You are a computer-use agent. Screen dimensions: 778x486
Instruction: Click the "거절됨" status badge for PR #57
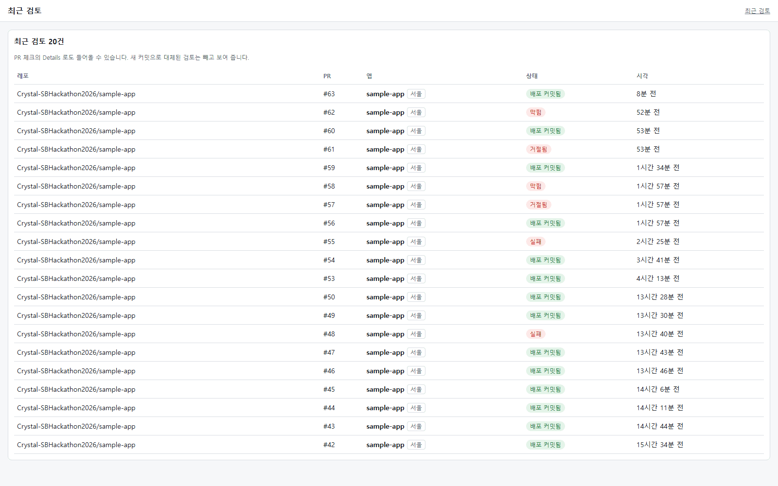click(x=538, y=205)
